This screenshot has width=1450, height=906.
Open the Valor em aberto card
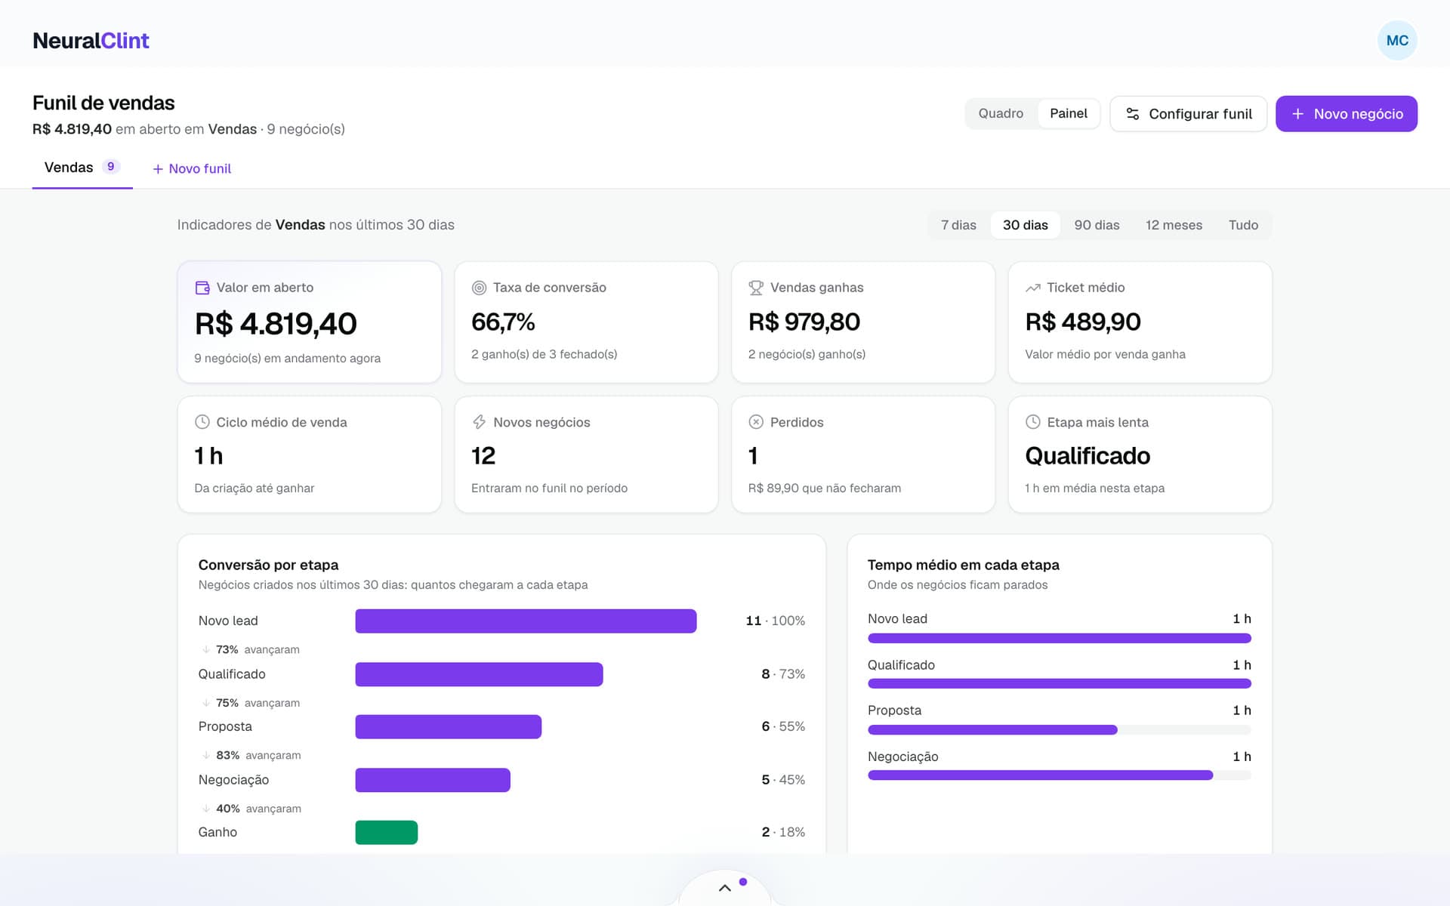310,322
